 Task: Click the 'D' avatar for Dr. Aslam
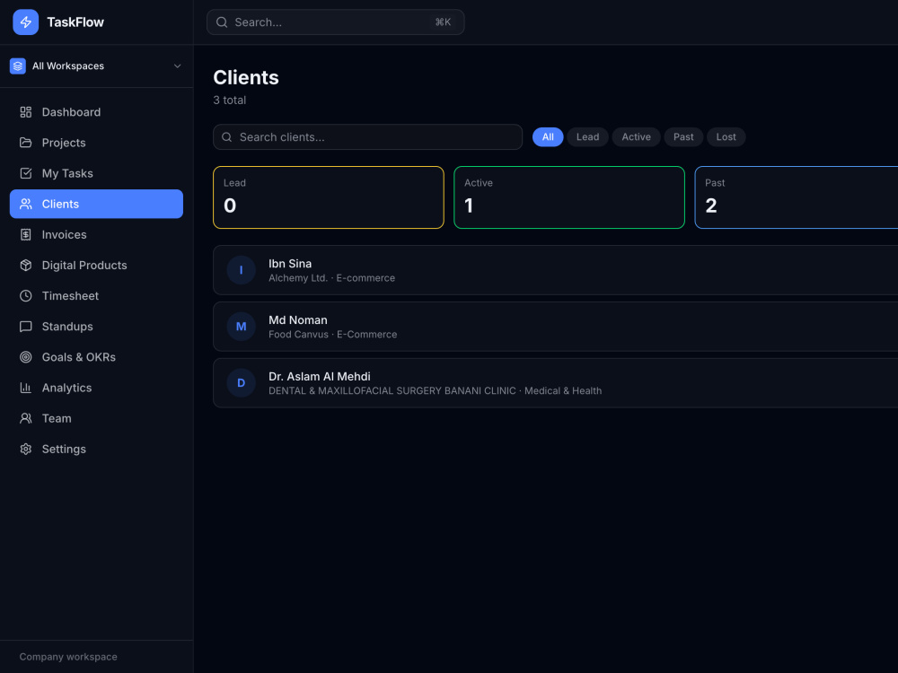coord(241,383)
